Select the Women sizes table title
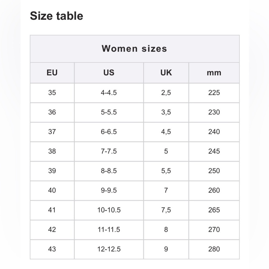The height and width of the screenshot is (269, 269). (134, 48)
